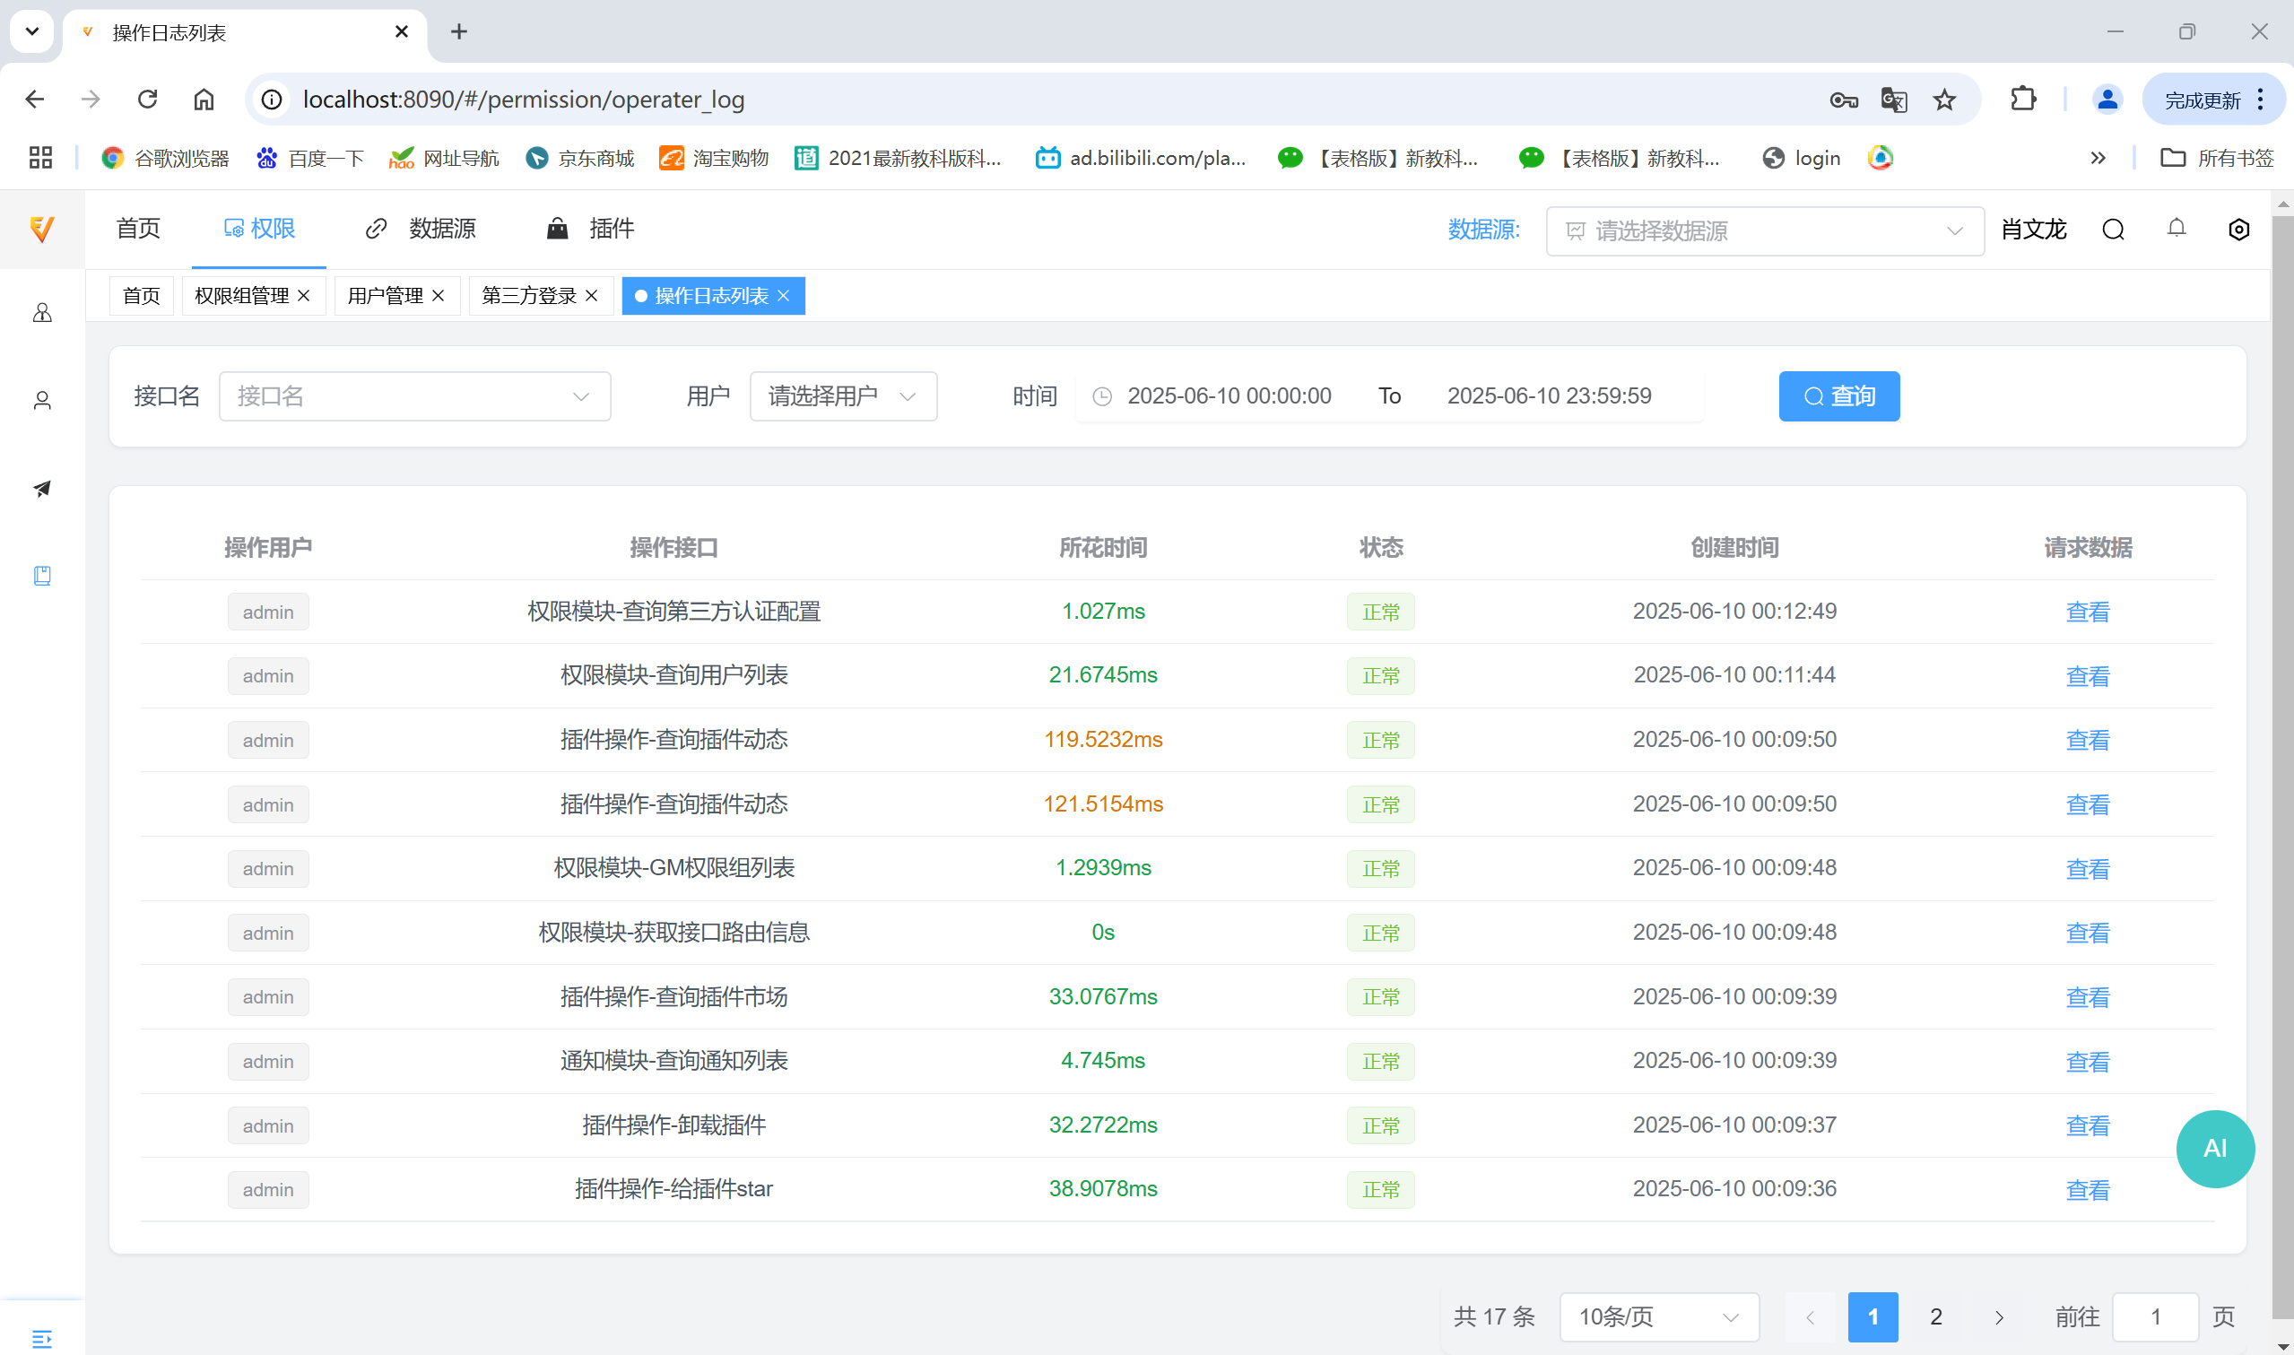Toggle the sidebar collapse icon at bottom
2294x1355 pixels.
[x=42, y=1339]
